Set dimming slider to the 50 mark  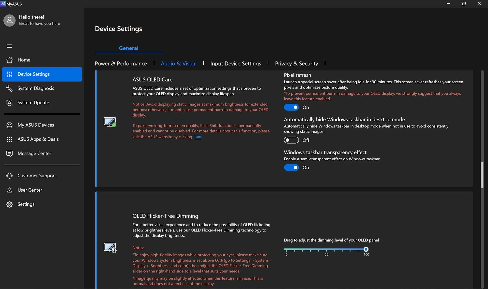coord(326,249)
